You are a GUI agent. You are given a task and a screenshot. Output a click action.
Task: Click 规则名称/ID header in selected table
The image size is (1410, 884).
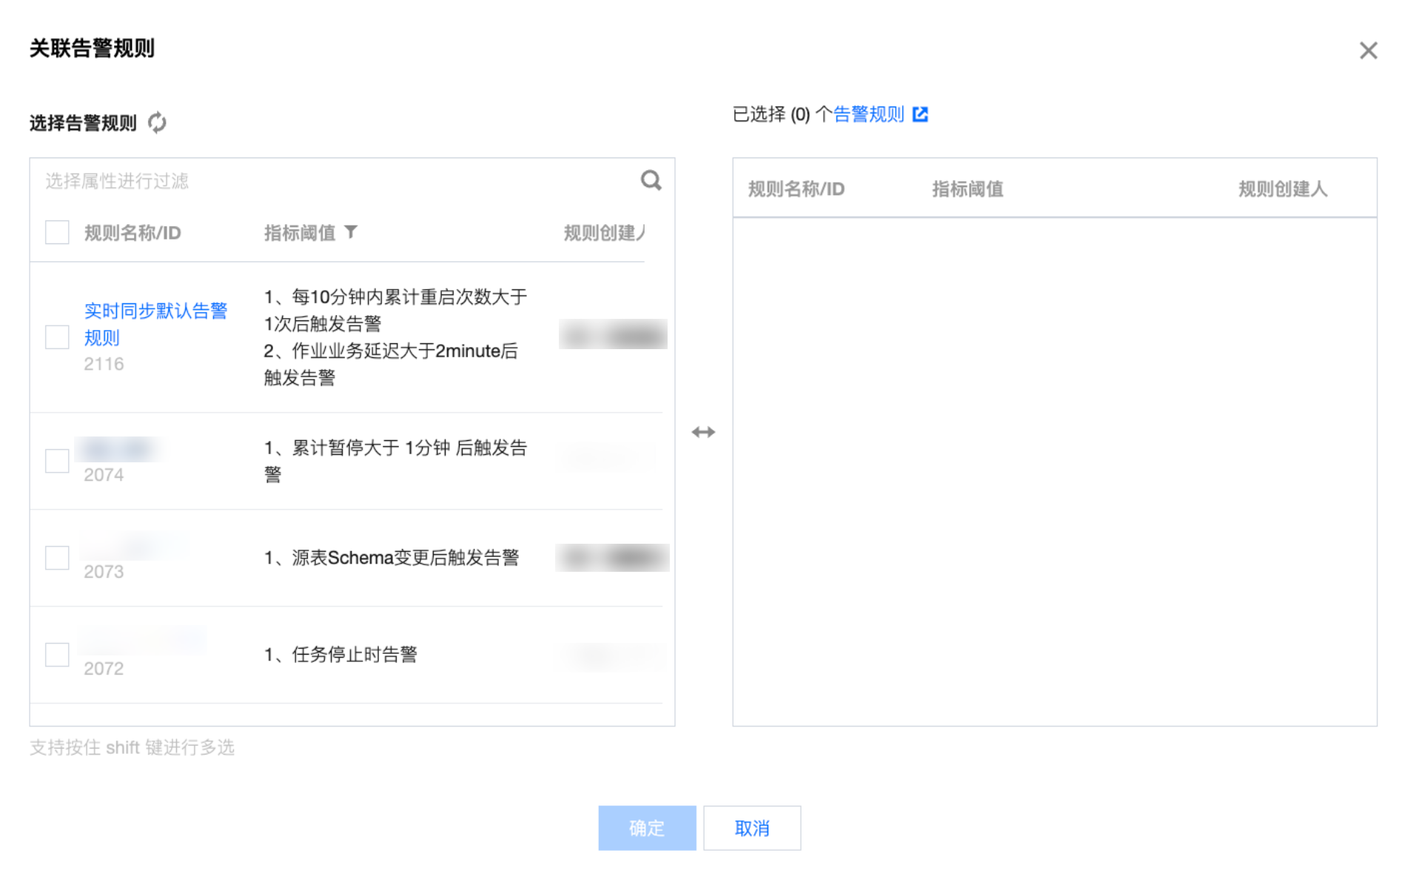tap(796, 189)
